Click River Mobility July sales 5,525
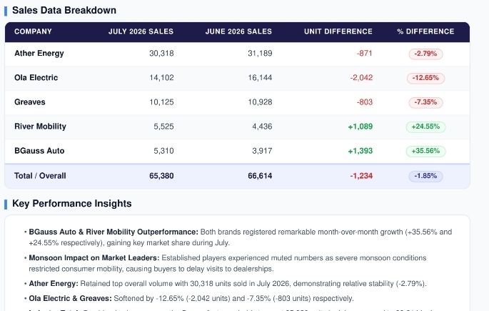The image size is (489, 311). click(x=163, y=127)
